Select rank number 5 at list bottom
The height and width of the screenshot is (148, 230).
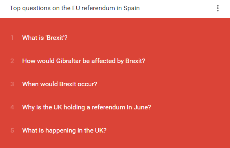pyautogui.click(x=12, y=131)
